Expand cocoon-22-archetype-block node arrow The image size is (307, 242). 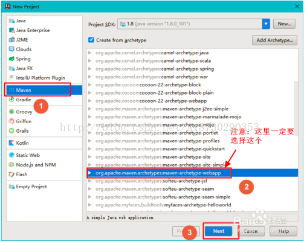[x=90, y=84]
